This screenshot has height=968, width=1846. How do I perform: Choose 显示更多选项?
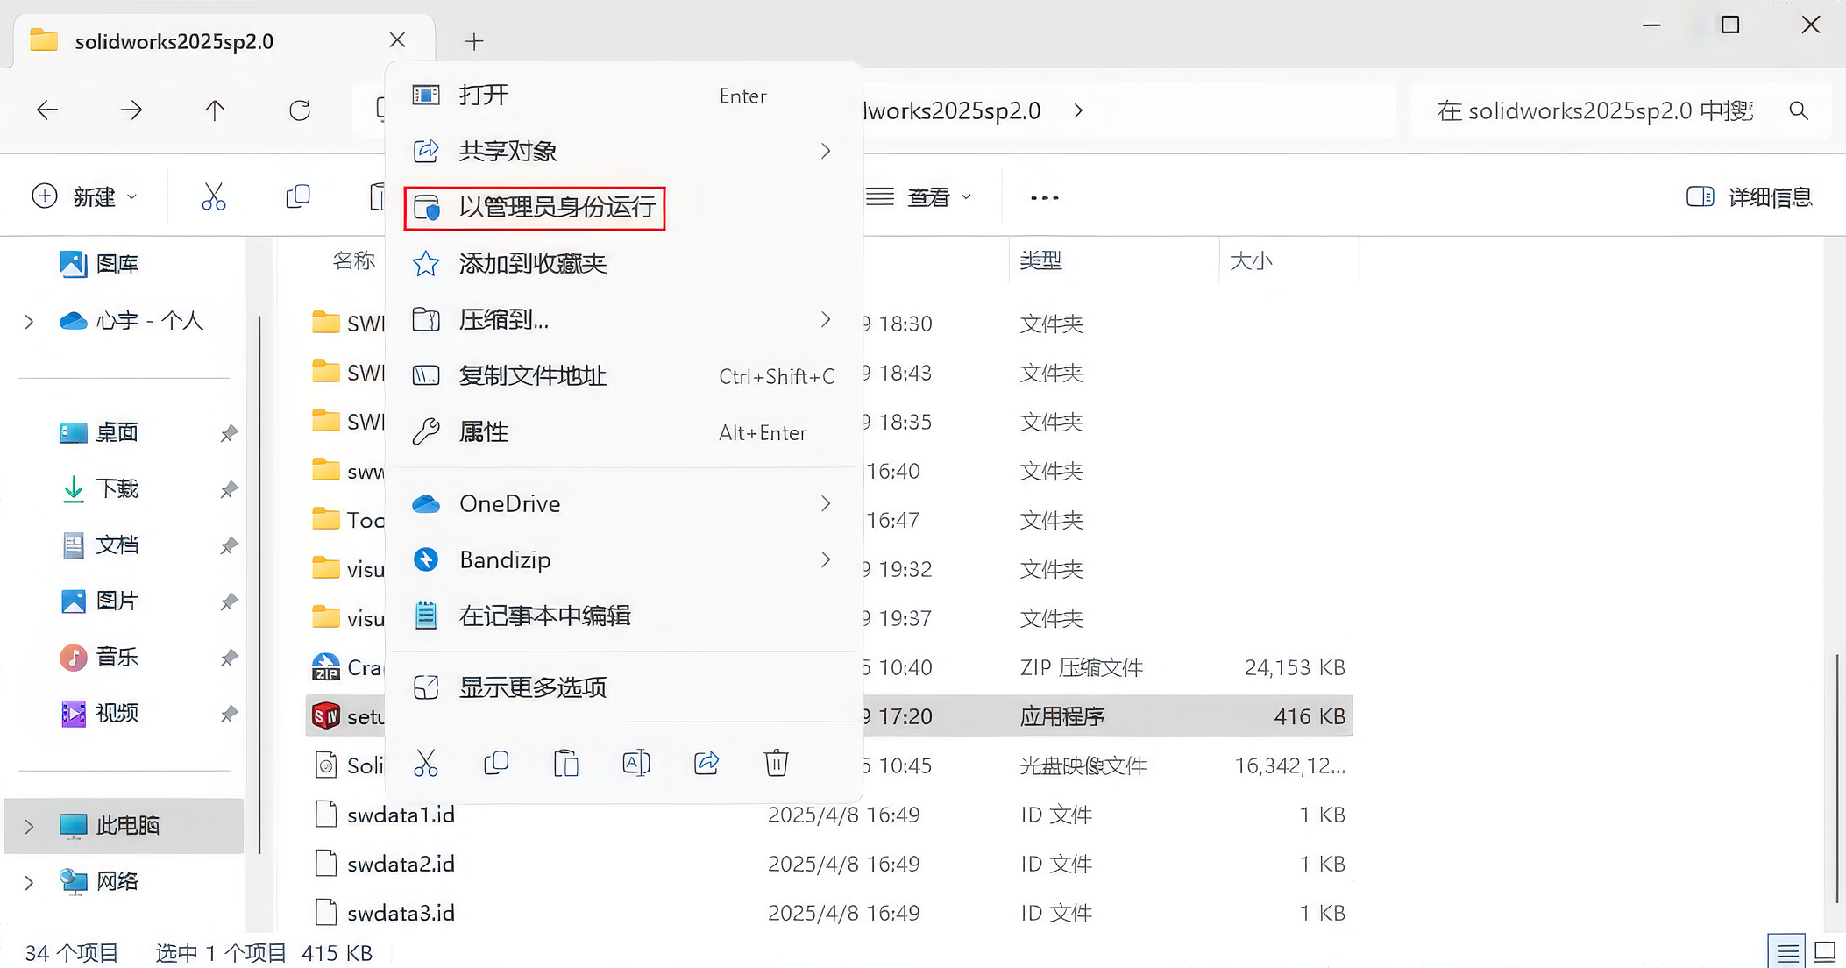coord(624,687)
